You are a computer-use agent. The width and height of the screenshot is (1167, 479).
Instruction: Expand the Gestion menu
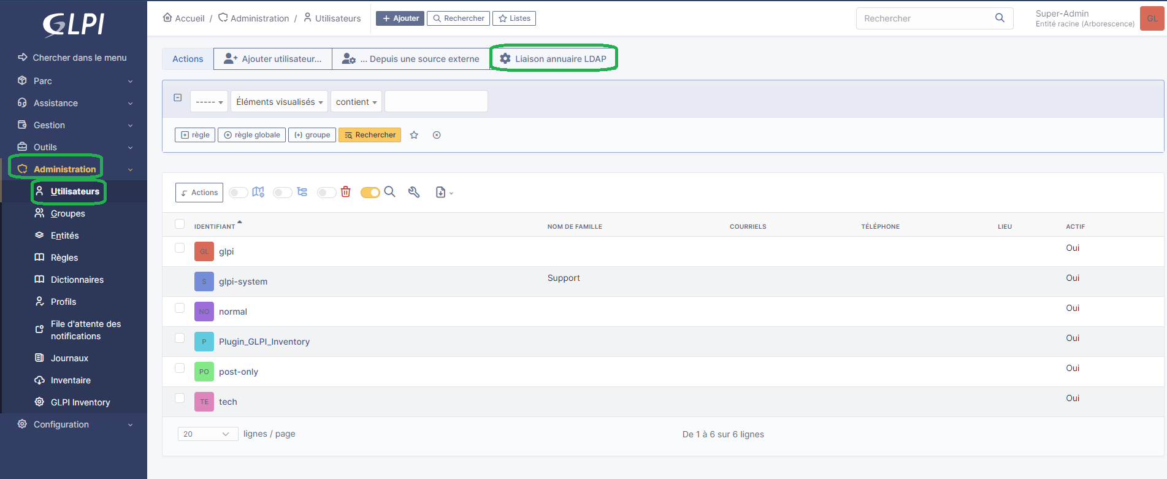[74, 125]
